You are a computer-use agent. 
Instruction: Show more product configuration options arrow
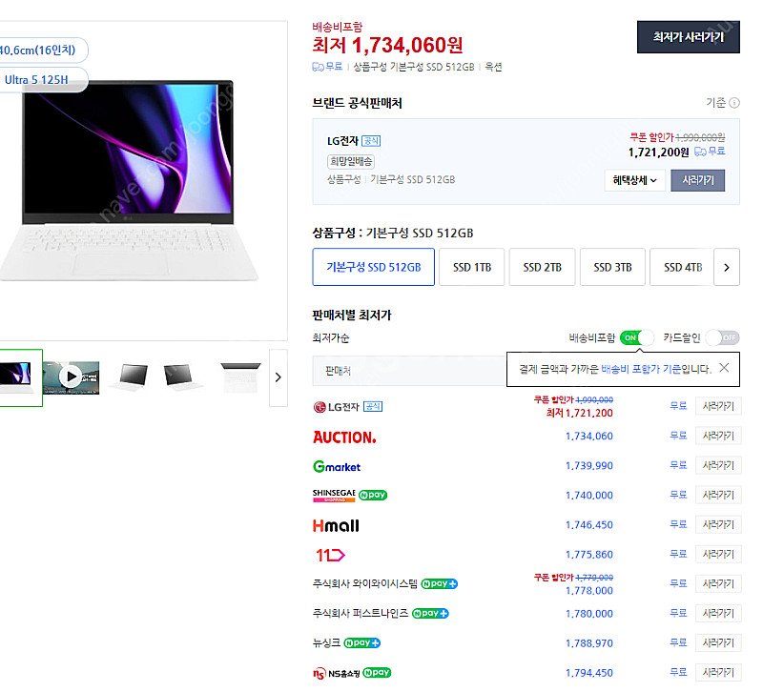pos(727,267)
